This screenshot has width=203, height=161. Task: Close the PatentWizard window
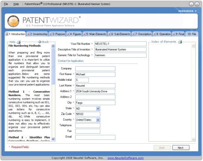(x=197, y=4)
